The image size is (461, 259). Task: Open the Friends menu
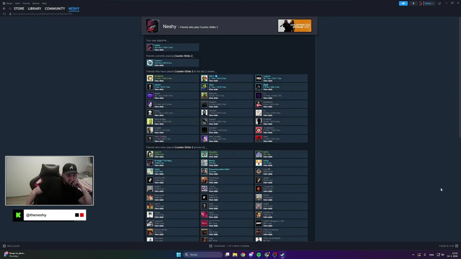pos(26,3)
